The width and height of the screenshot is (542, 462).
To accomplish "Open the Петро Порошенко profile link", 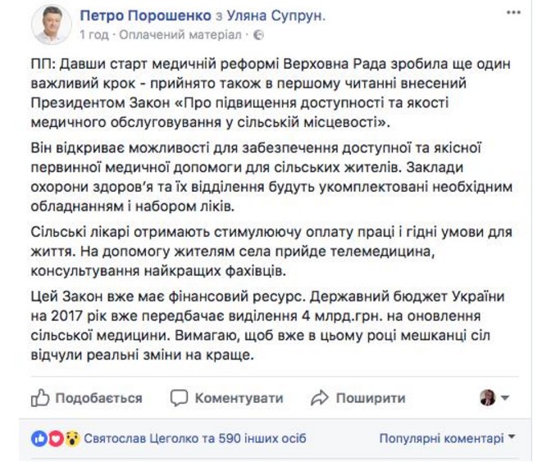I will (145, 16).
